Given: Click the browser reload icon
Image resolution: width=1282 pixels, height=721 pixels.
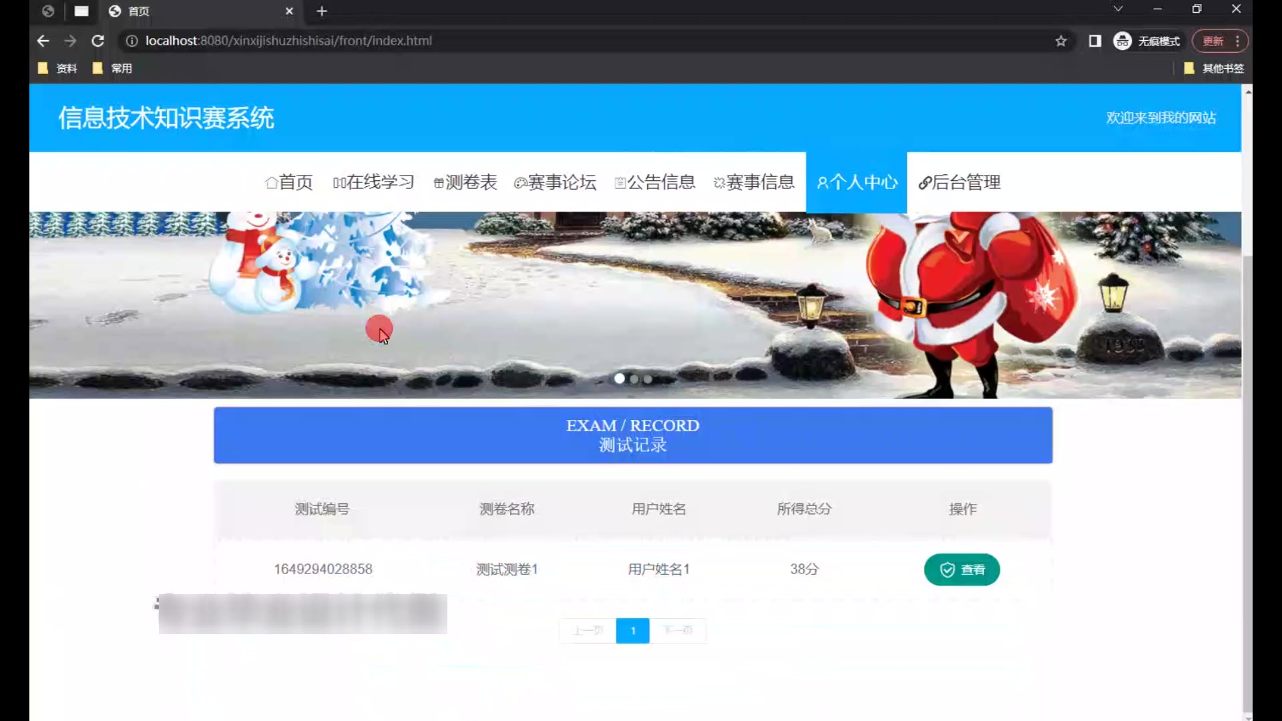Looking at the screenshot, I should (x=97, y=41).
